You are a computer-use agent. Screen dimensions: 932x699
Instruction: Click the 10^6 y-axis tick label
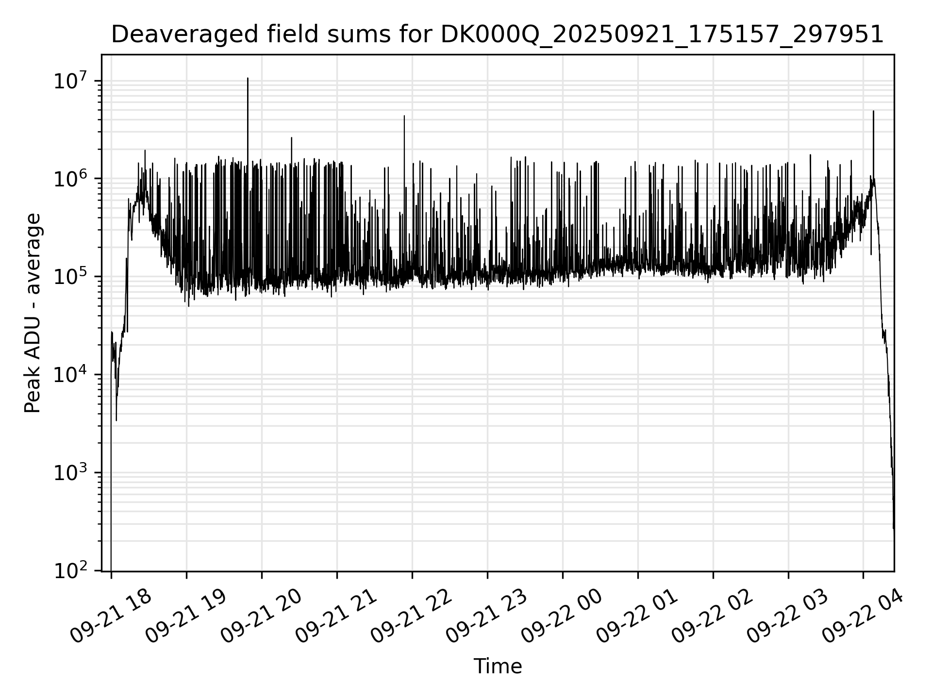[70, 179]
